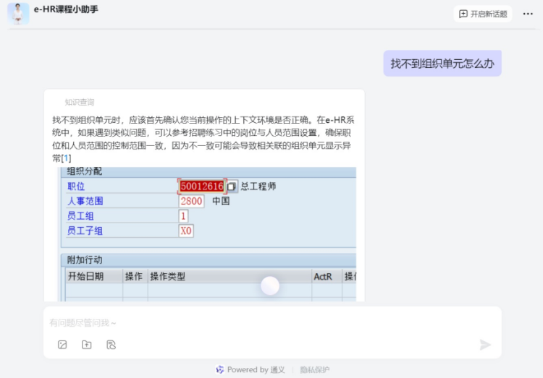This screenshot has height=378, width=543.
Task: Click the Tongyi logo in the footer
Action: pyautogui.click(x=220, y=369)
